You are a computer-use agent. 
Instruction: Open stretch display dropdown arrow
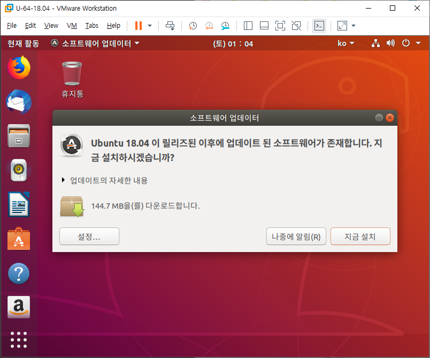pyautogui.click(x=354, y=26)
